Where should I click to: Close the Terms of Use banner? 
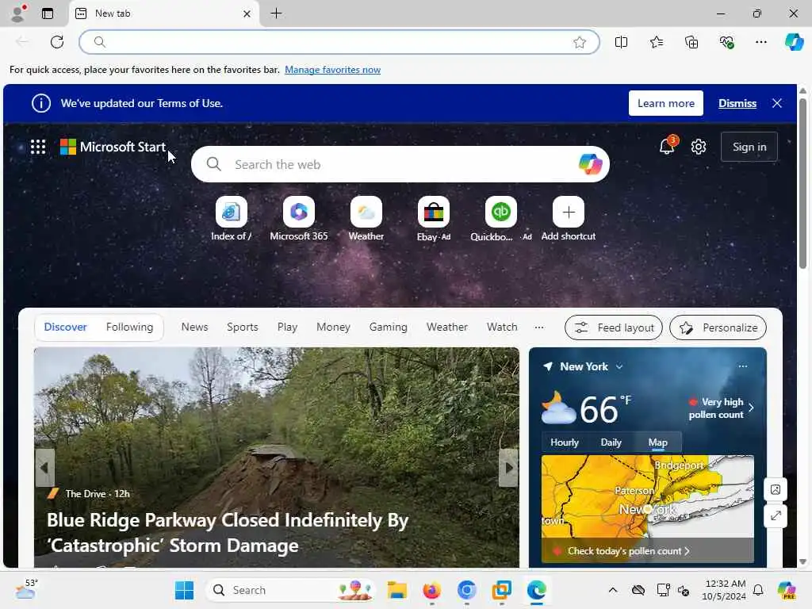[777, 103]
